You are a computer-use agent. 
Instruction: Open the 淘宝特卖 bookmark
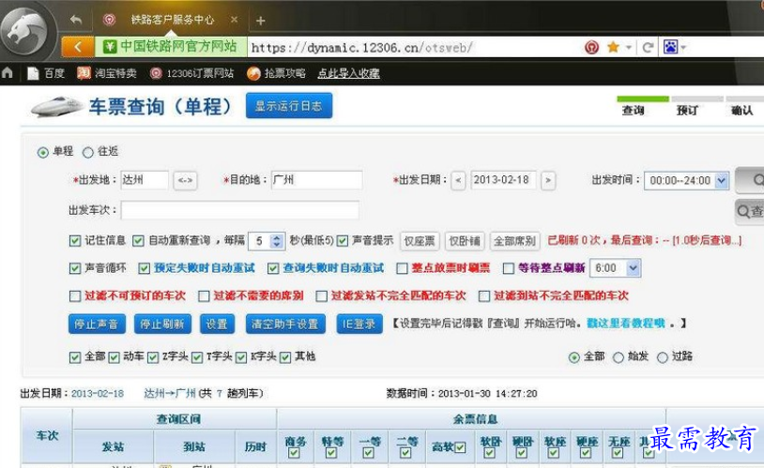coord(106,73)
